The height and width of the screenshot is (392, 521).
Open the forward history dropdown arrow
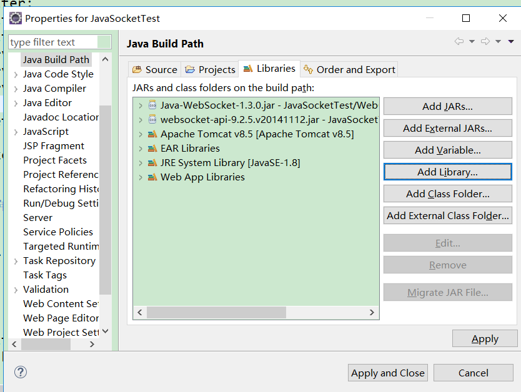[498, 41]
